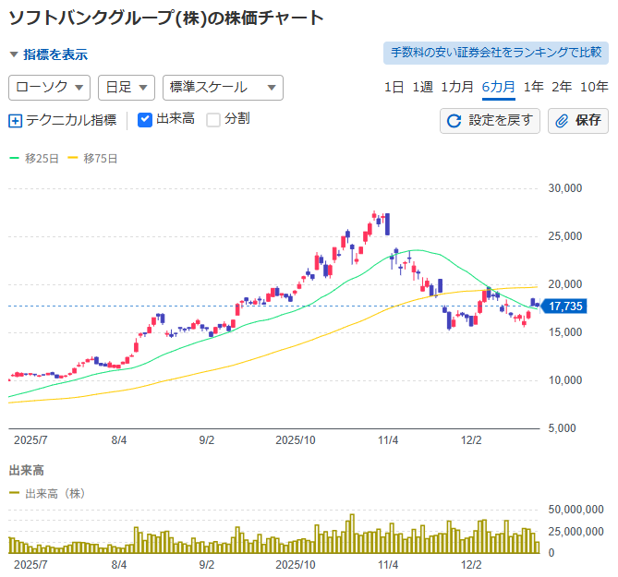This screenshot has height=577, width=618.
Task: Click the 17,735 current price label
Action: [565, 307]
